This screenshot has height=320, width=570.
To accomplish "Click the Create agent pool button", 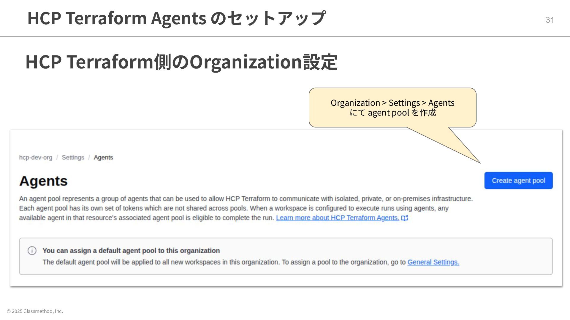I will (518, 180).
